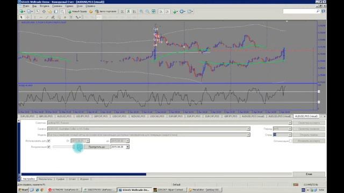Toggle the Terminal panel toolbar icon
The height and width of the screenshot is (193, 344).
click(x=56, y=11)
